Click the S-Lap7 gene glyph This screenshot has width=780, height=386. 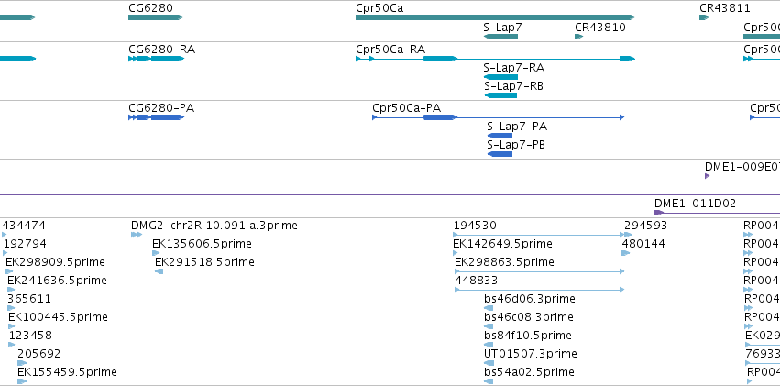500,37
